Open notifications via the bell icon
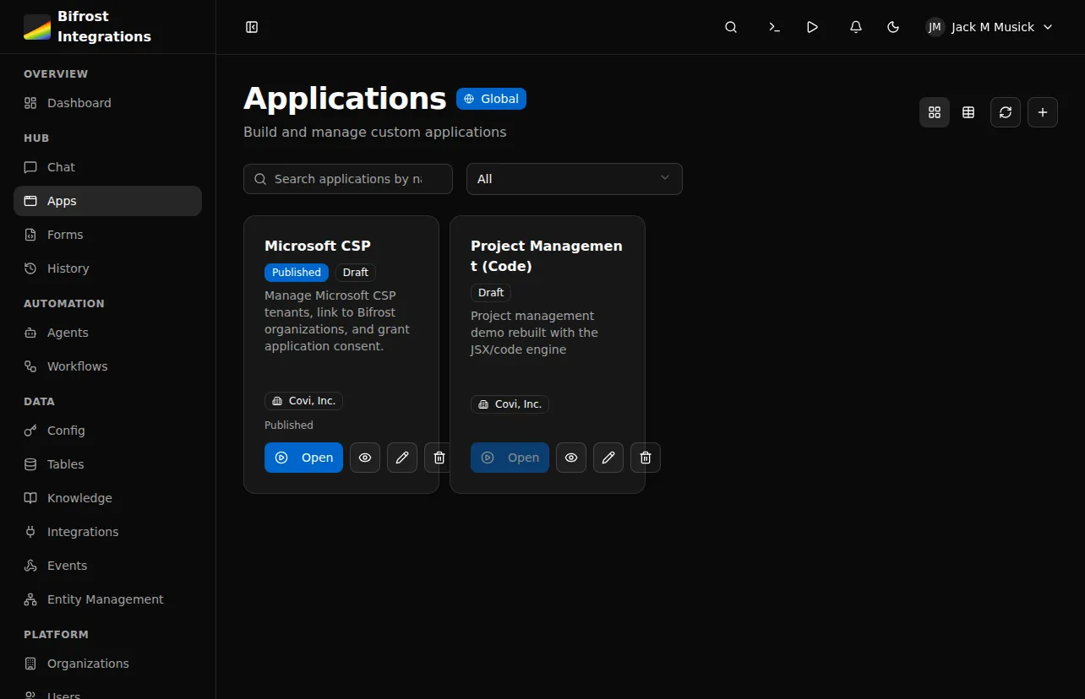This screenshot has height=699, width=1085. point(855,26)
